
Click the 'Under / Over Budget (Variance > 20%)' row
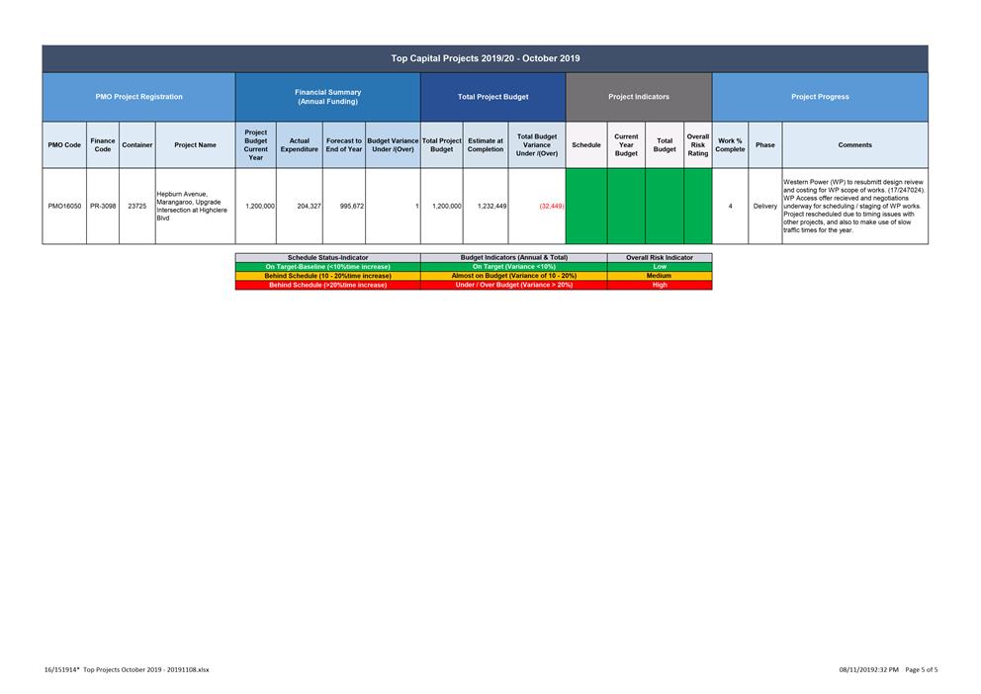[x=513, y=285]
